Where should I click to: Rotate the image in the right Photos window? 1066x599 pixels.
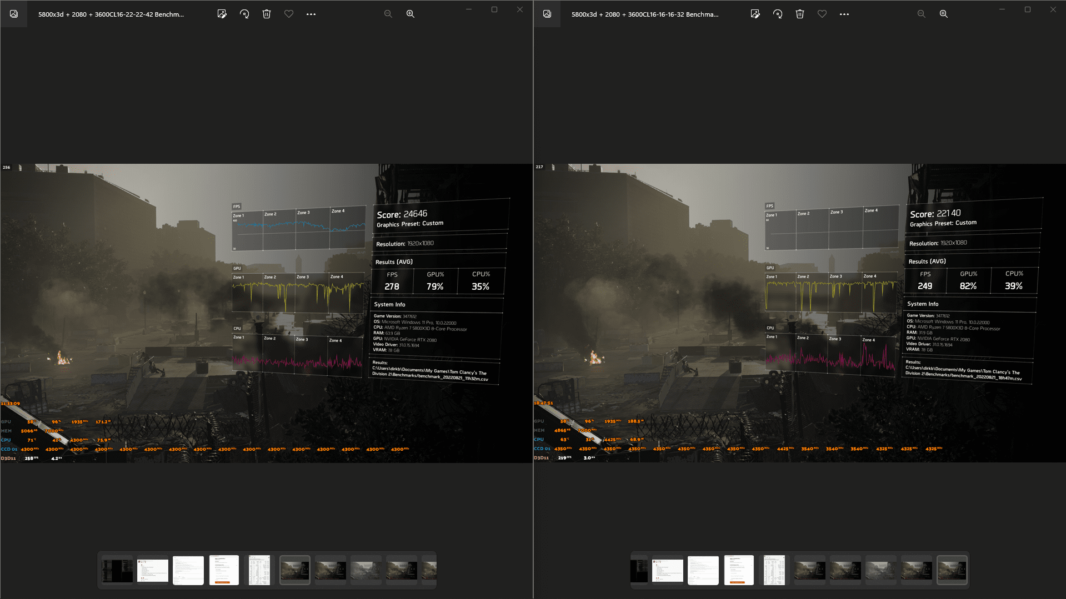tap(778, 14)
